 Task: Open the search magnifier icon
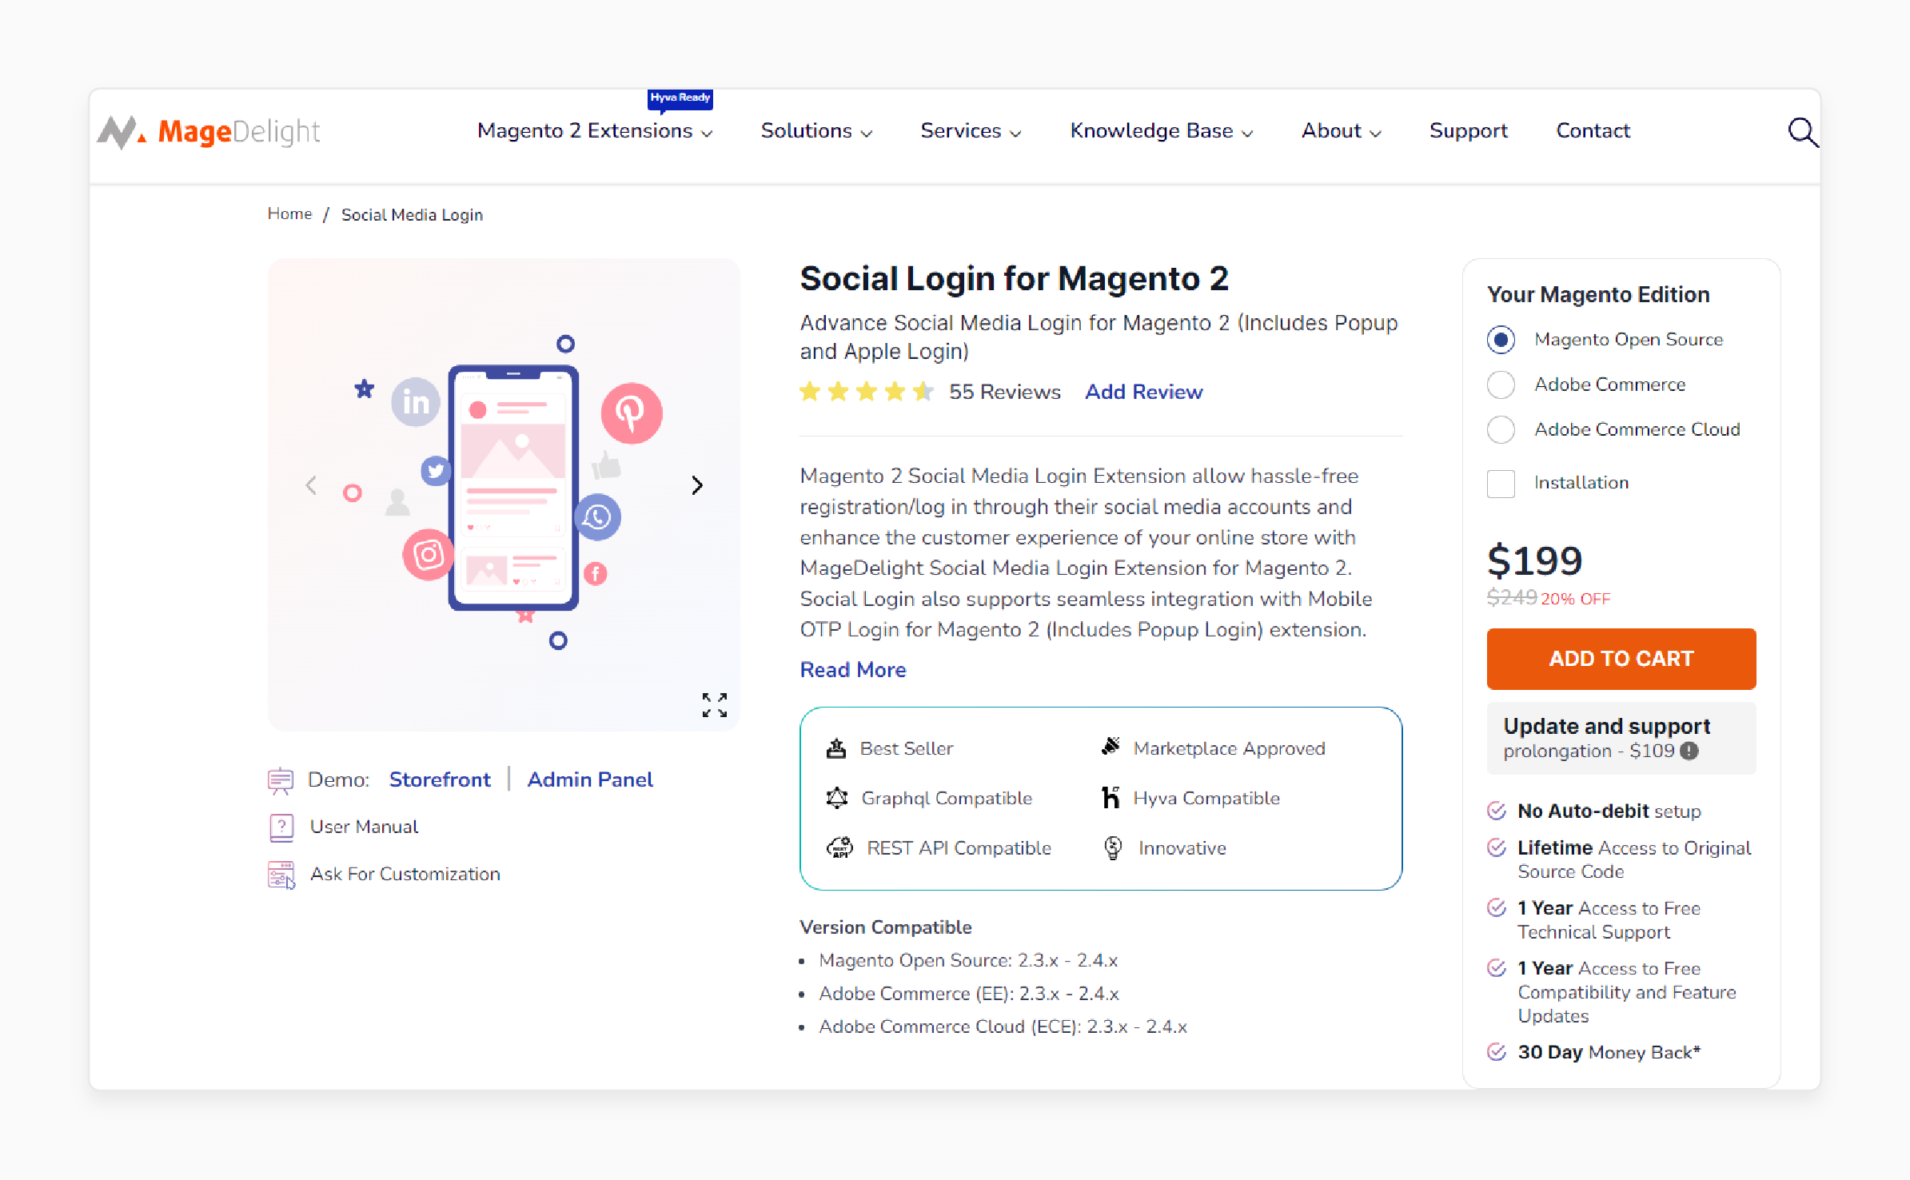(x=1803, y=132)
